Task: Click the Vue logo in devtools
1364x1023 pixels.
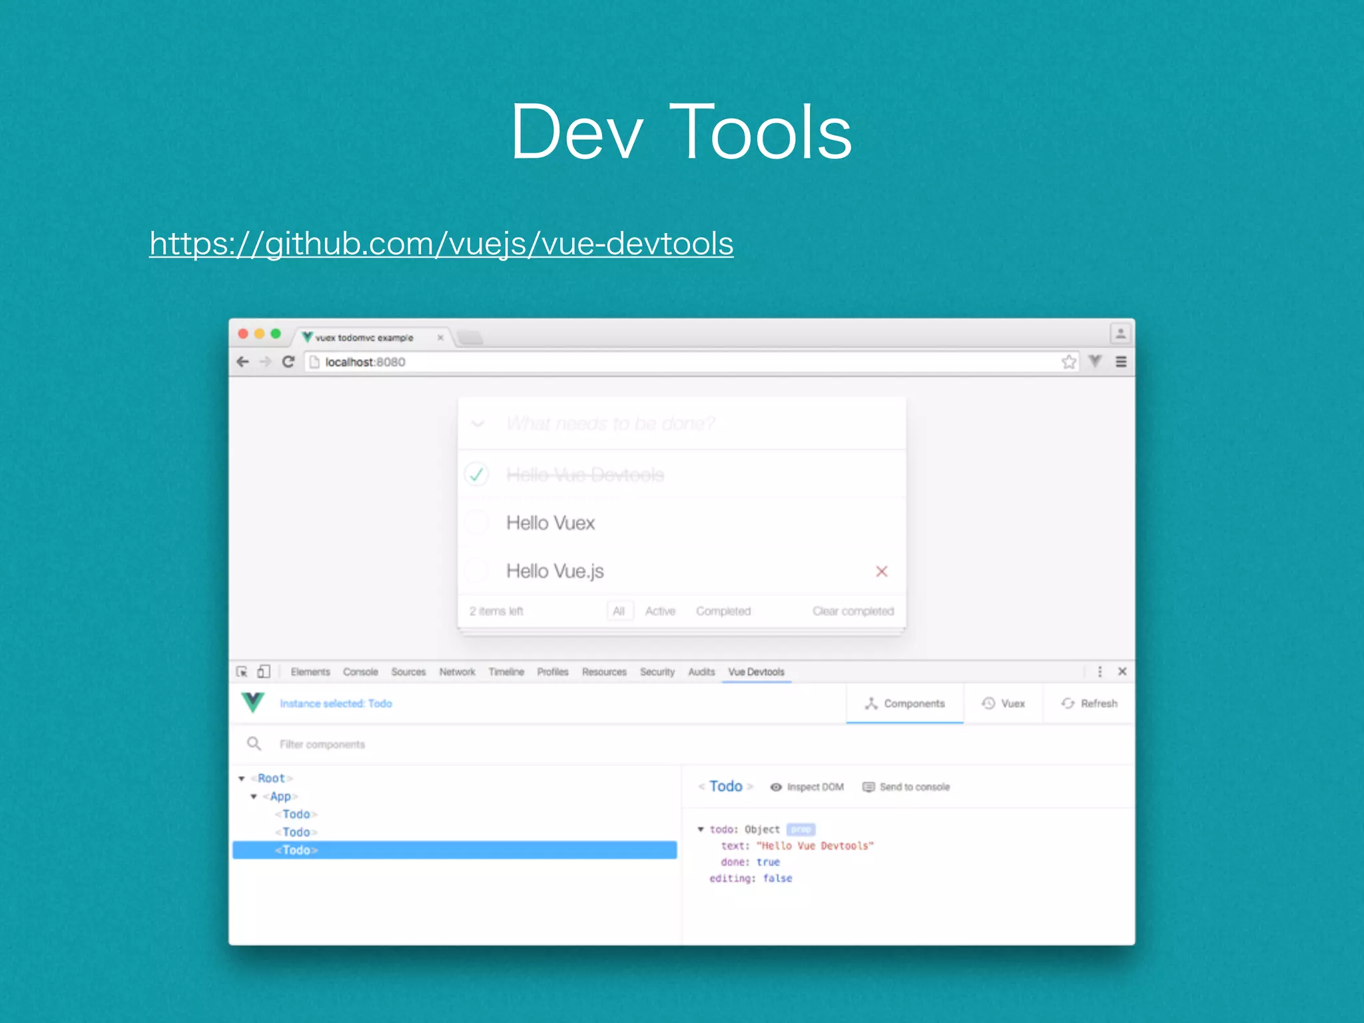Action: [x=253, y=703]
